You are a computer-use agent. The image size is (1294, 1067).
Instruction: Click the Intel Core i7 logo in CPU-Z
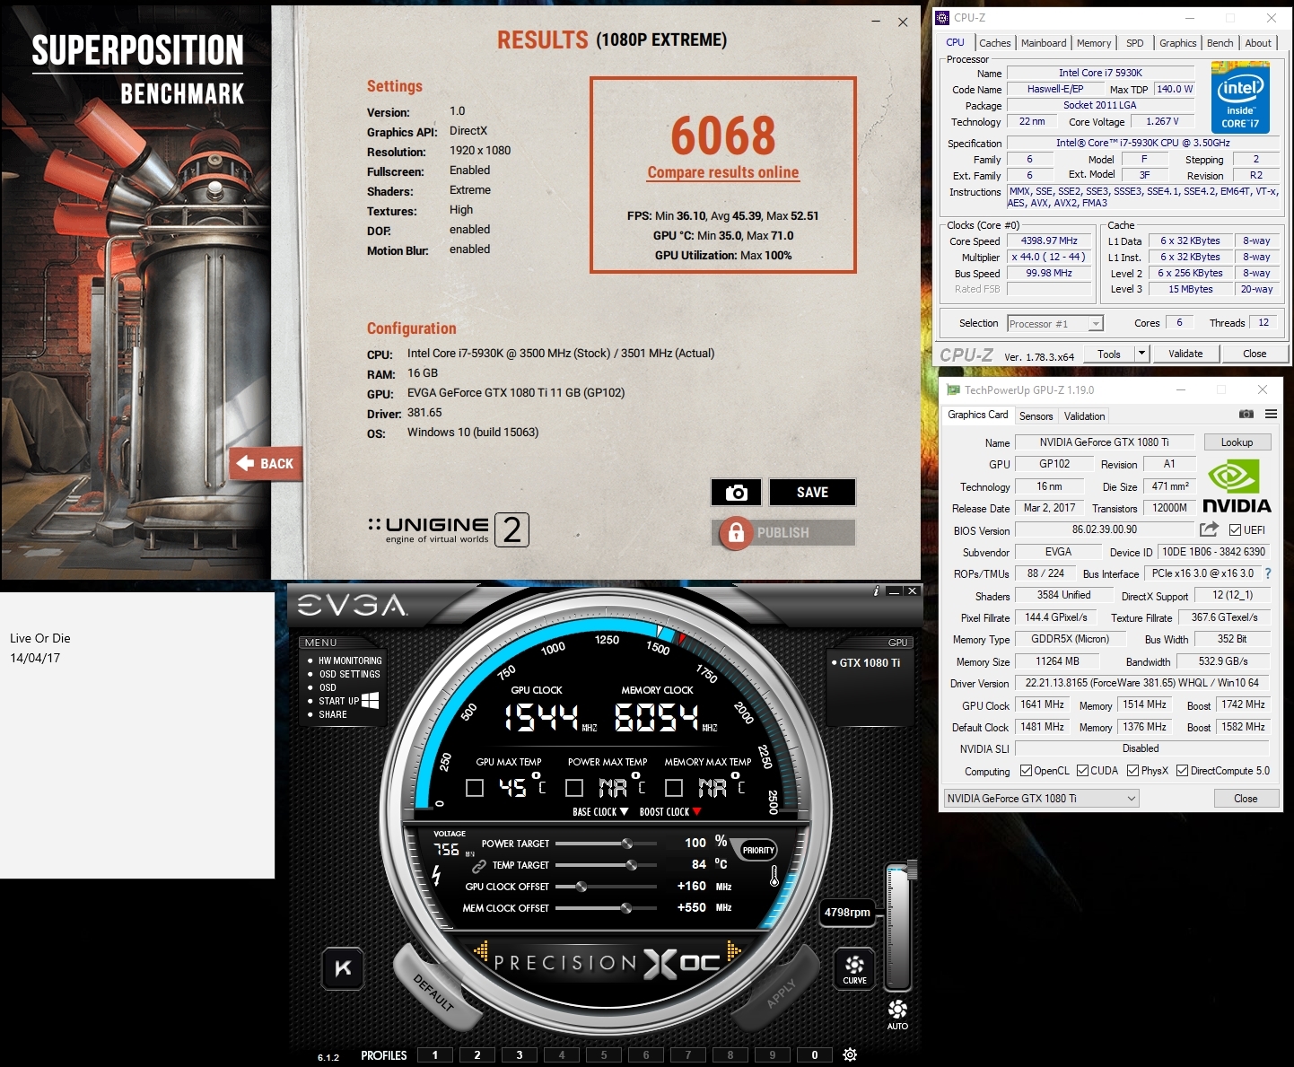tap(1240, 97)
